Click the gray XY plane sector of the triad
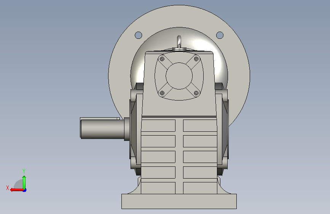This screenshot has width=330, height=214. [19, 184]
